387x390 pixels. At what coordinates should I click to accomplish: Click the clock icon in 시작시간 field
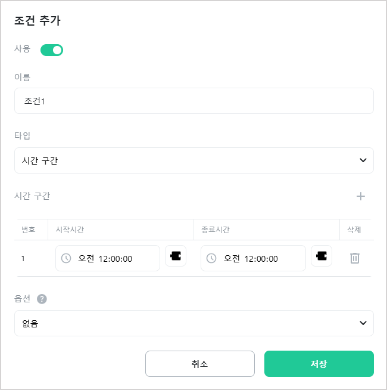click(x=66, y=258)
